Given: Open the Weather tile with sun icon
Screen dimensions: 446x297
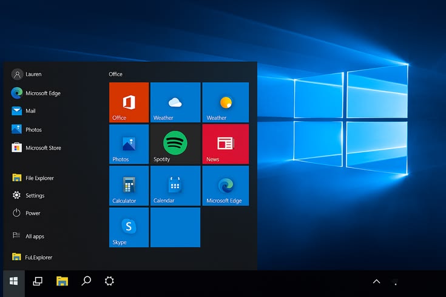Looking at the screenshot, I should (226, 102).
